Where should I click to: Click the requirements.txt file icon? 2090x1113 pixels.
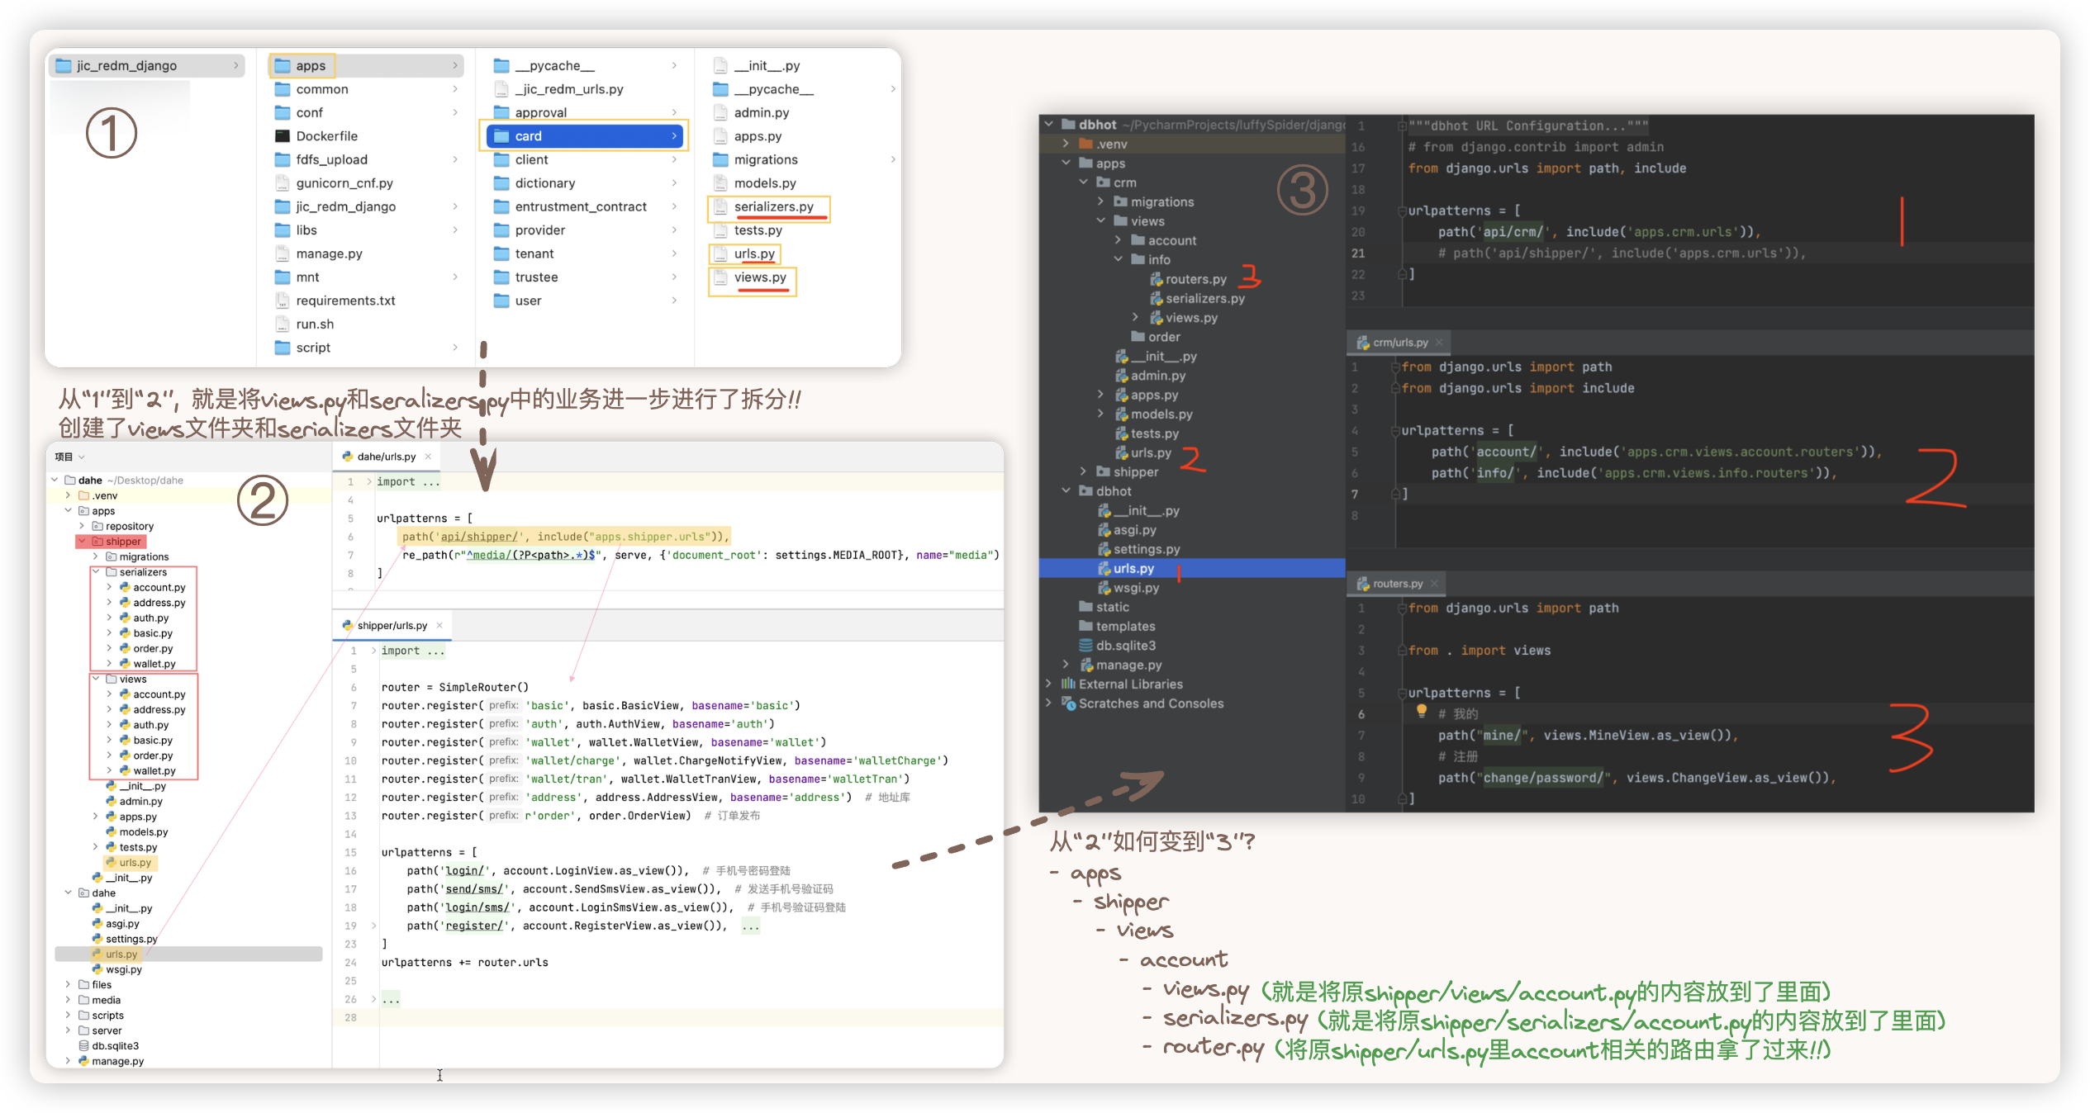283,301
